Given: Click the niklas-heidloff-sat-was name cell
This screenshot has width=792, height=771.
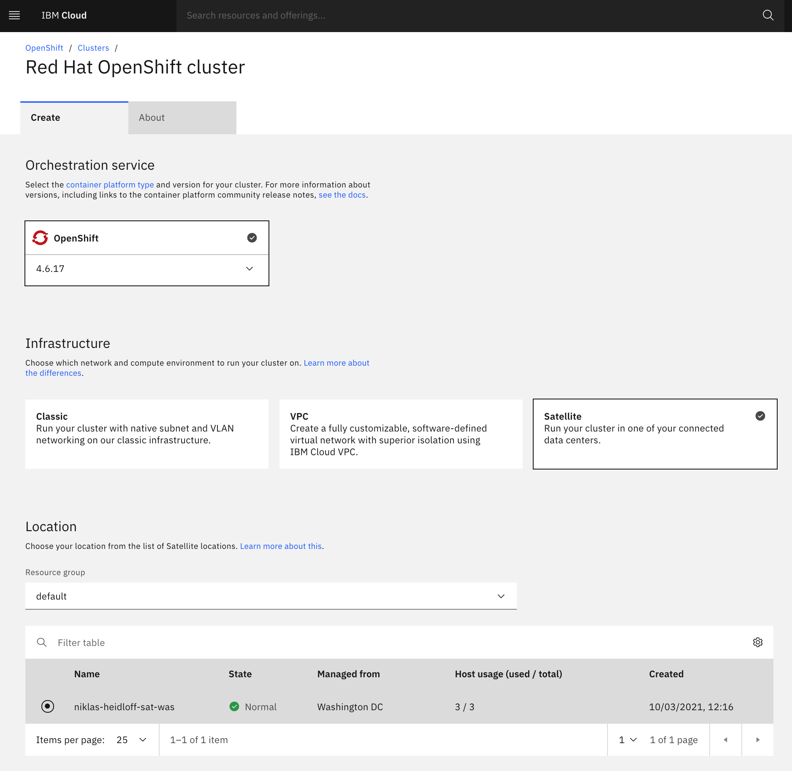Looking at the screenshot, I should pyautogui.click(x=124, y=706).
